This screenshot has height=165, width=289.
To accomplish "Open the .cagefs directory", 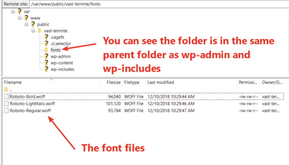I will [x=57, y=37].
